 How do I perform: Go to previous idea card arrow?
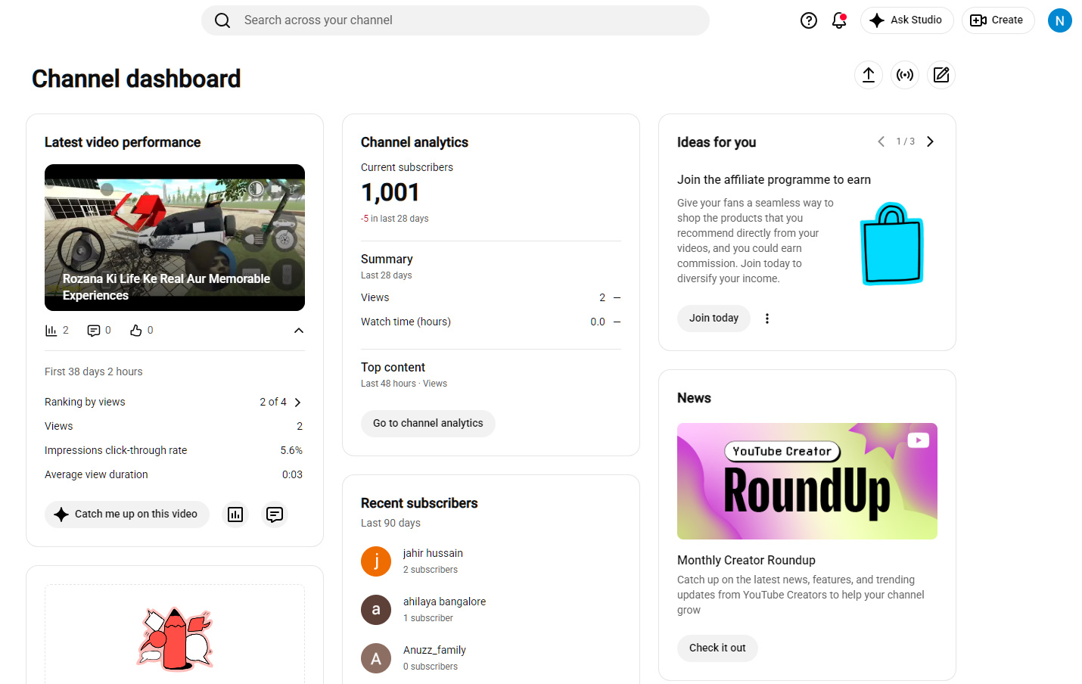tap(881, 141)
